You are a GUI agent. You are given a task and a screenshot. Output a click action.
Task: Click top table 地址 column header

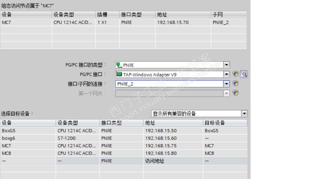[183, 15]
